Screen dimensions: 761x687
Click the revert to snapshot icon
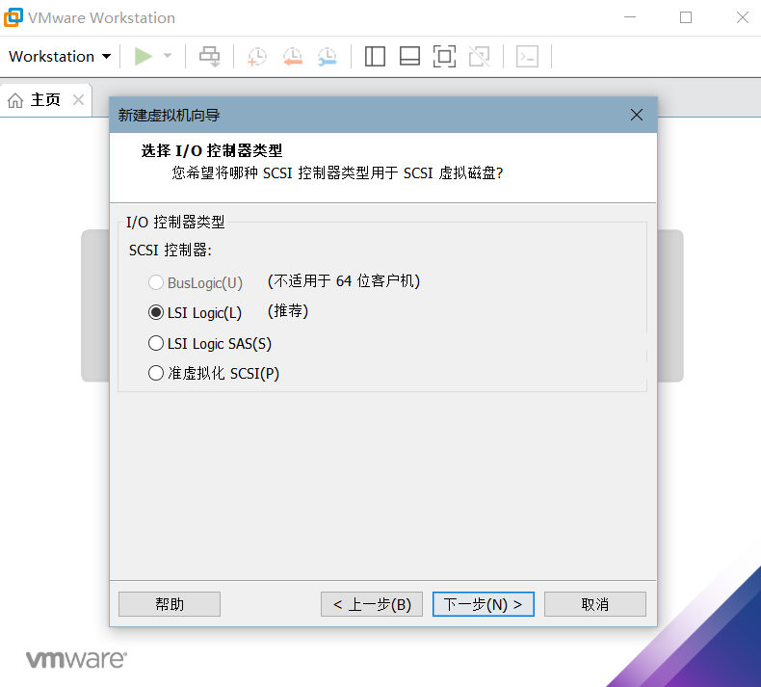293,56
